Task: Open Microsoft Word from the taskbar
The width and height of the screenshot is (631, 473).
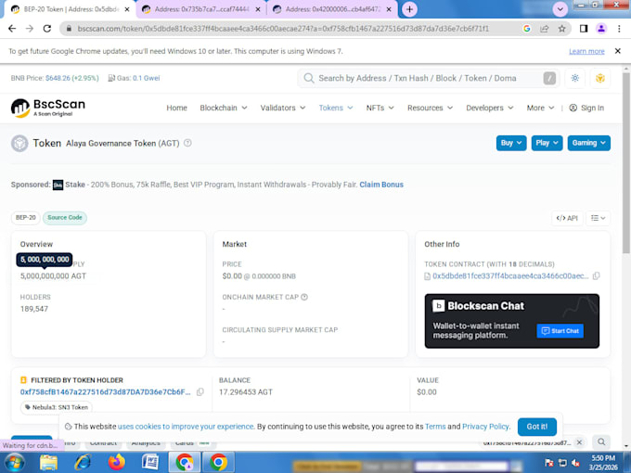Action: tap(150, 463)
